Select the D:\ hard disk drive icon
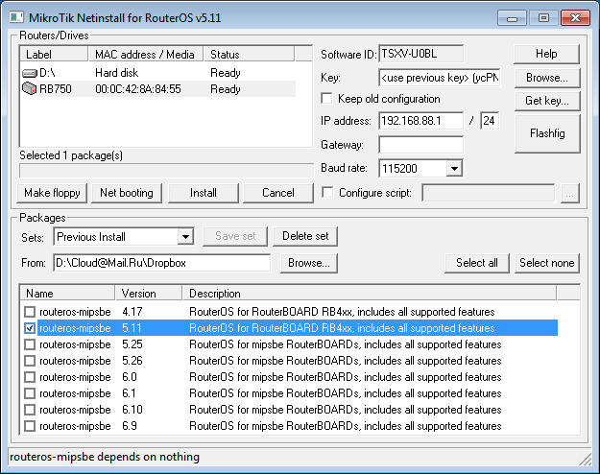The width and height of the screenshot is (600, 474). (30, 73)
